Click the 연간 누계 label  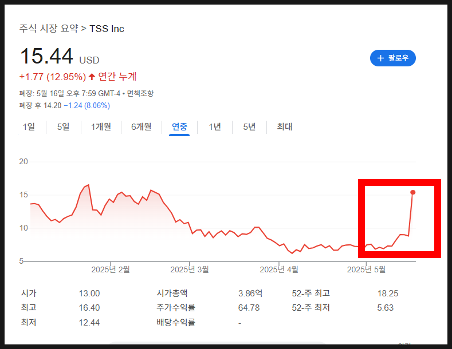pos(117,77)
